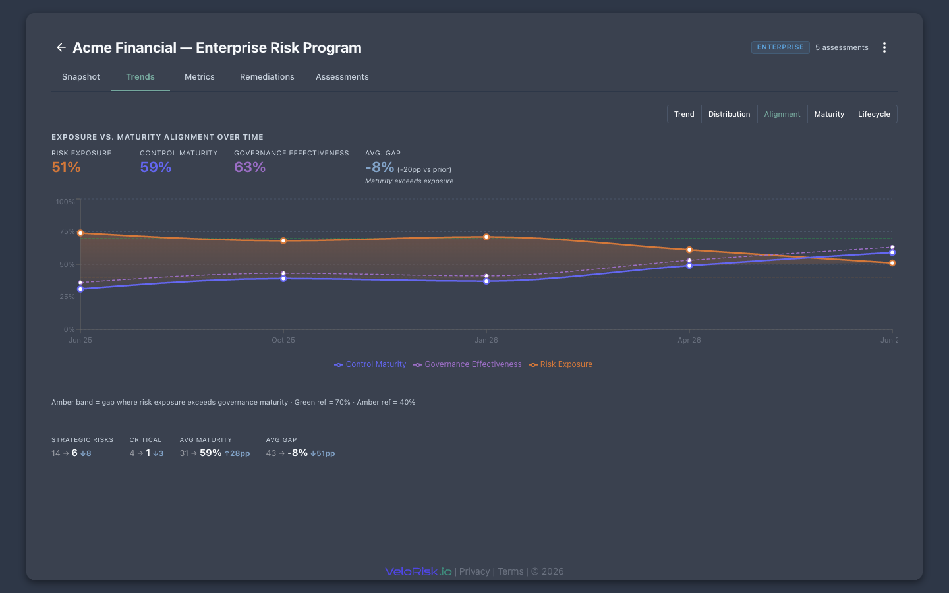The width and height of the screenshot is (949, 593).
Task: Go to the Remediations tab
Action: pyautogui.click(x=267, y=77)
